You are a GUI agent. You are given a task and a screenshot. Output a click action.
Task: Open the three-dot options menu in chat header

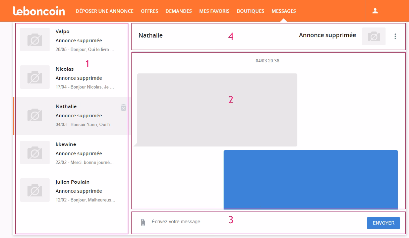tap(395, 37)
